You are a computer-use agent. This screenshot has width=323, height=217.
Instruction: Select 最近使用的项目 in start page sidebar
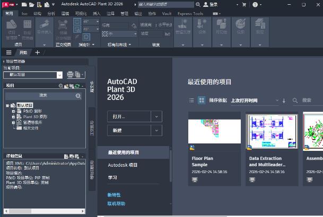(134, 152)
